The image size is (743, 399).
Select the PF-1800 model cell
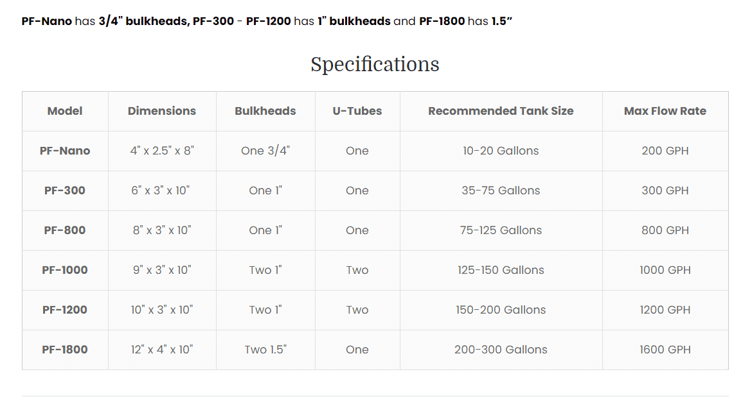(x=65, y=350)
